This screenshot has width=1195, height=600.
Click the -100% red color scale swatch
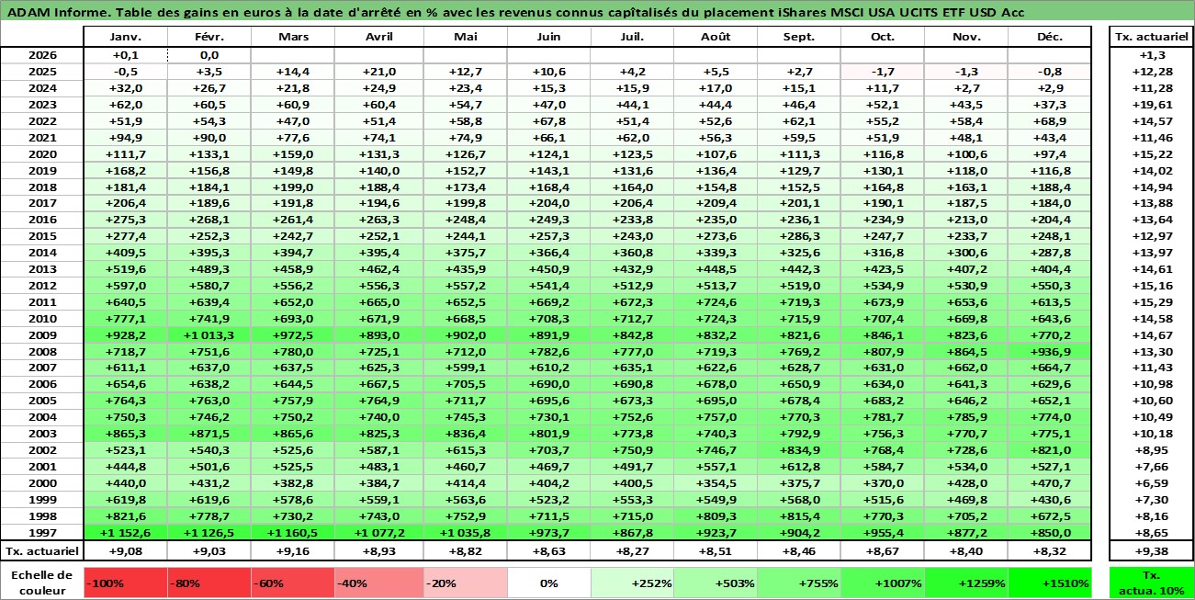pos(125,583)
